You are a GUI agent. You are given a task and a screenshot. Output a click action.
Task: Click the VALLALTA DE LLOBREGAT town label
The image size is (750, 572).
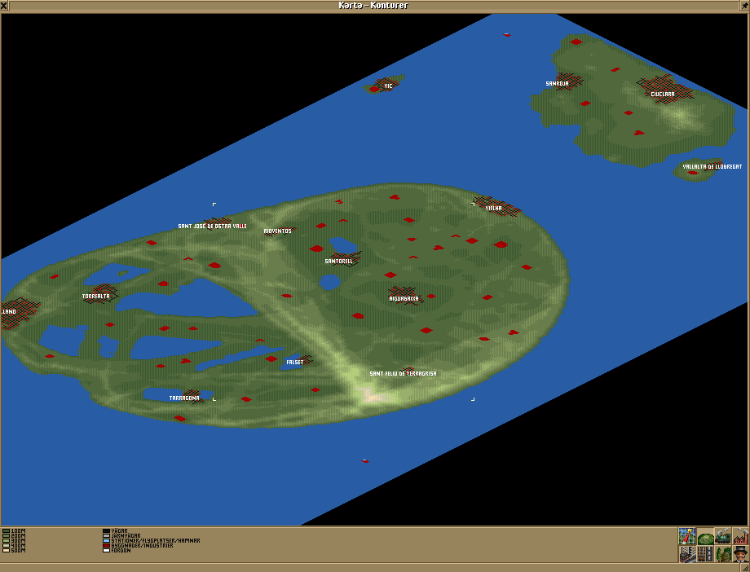click(x=712, y=167)
